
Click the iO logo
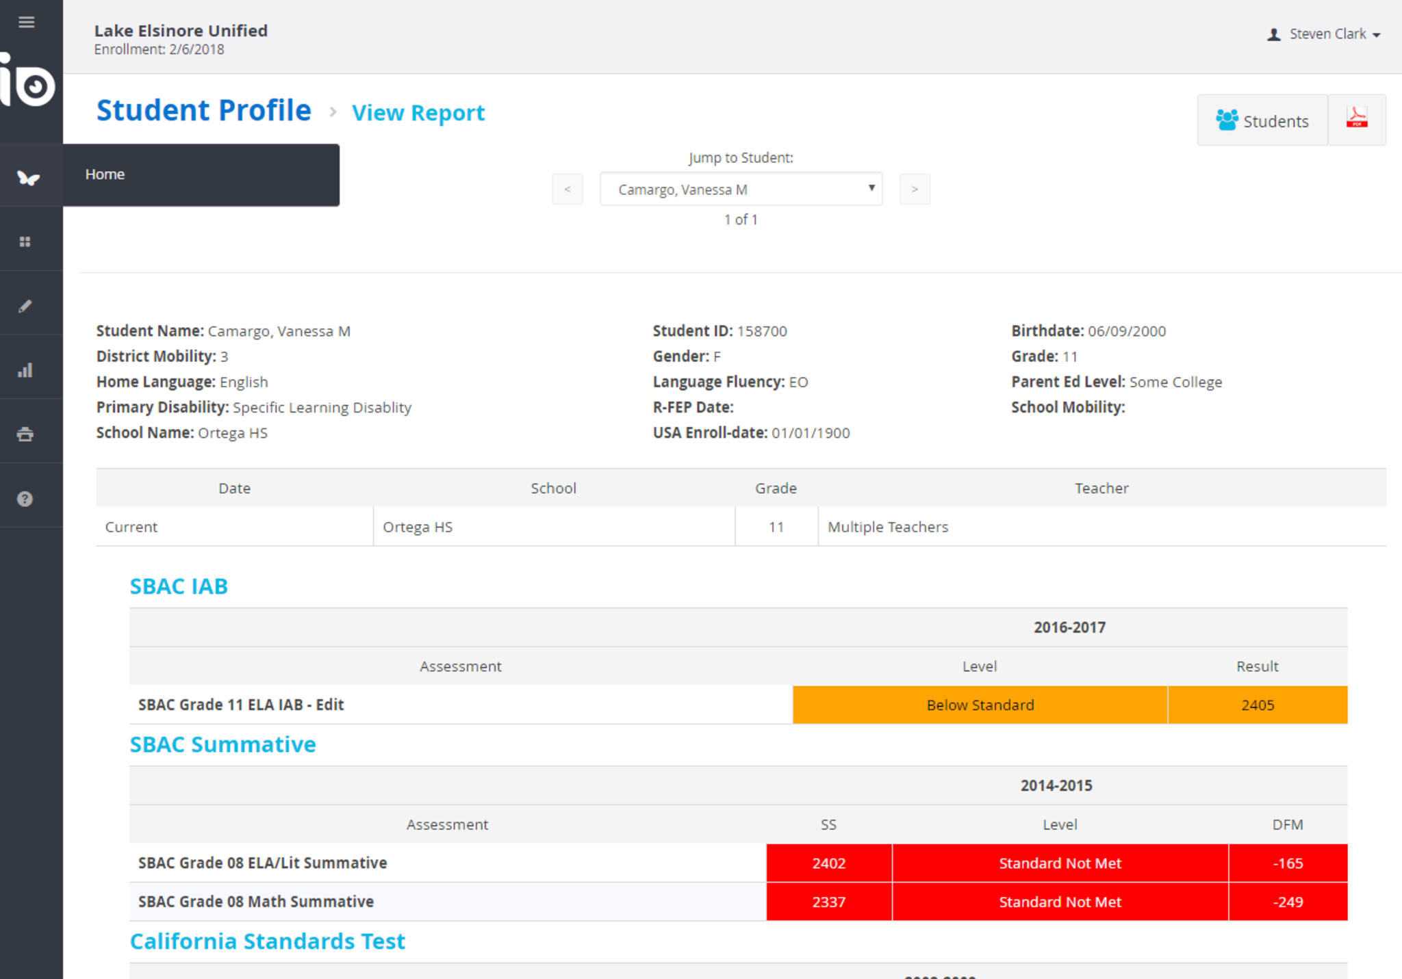tap(29, 83)
